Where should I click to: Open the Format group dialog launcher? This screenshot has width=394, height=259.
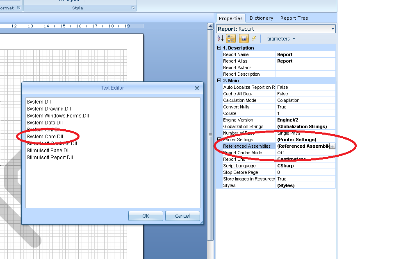pyautogui.click(x=19, y=8)
